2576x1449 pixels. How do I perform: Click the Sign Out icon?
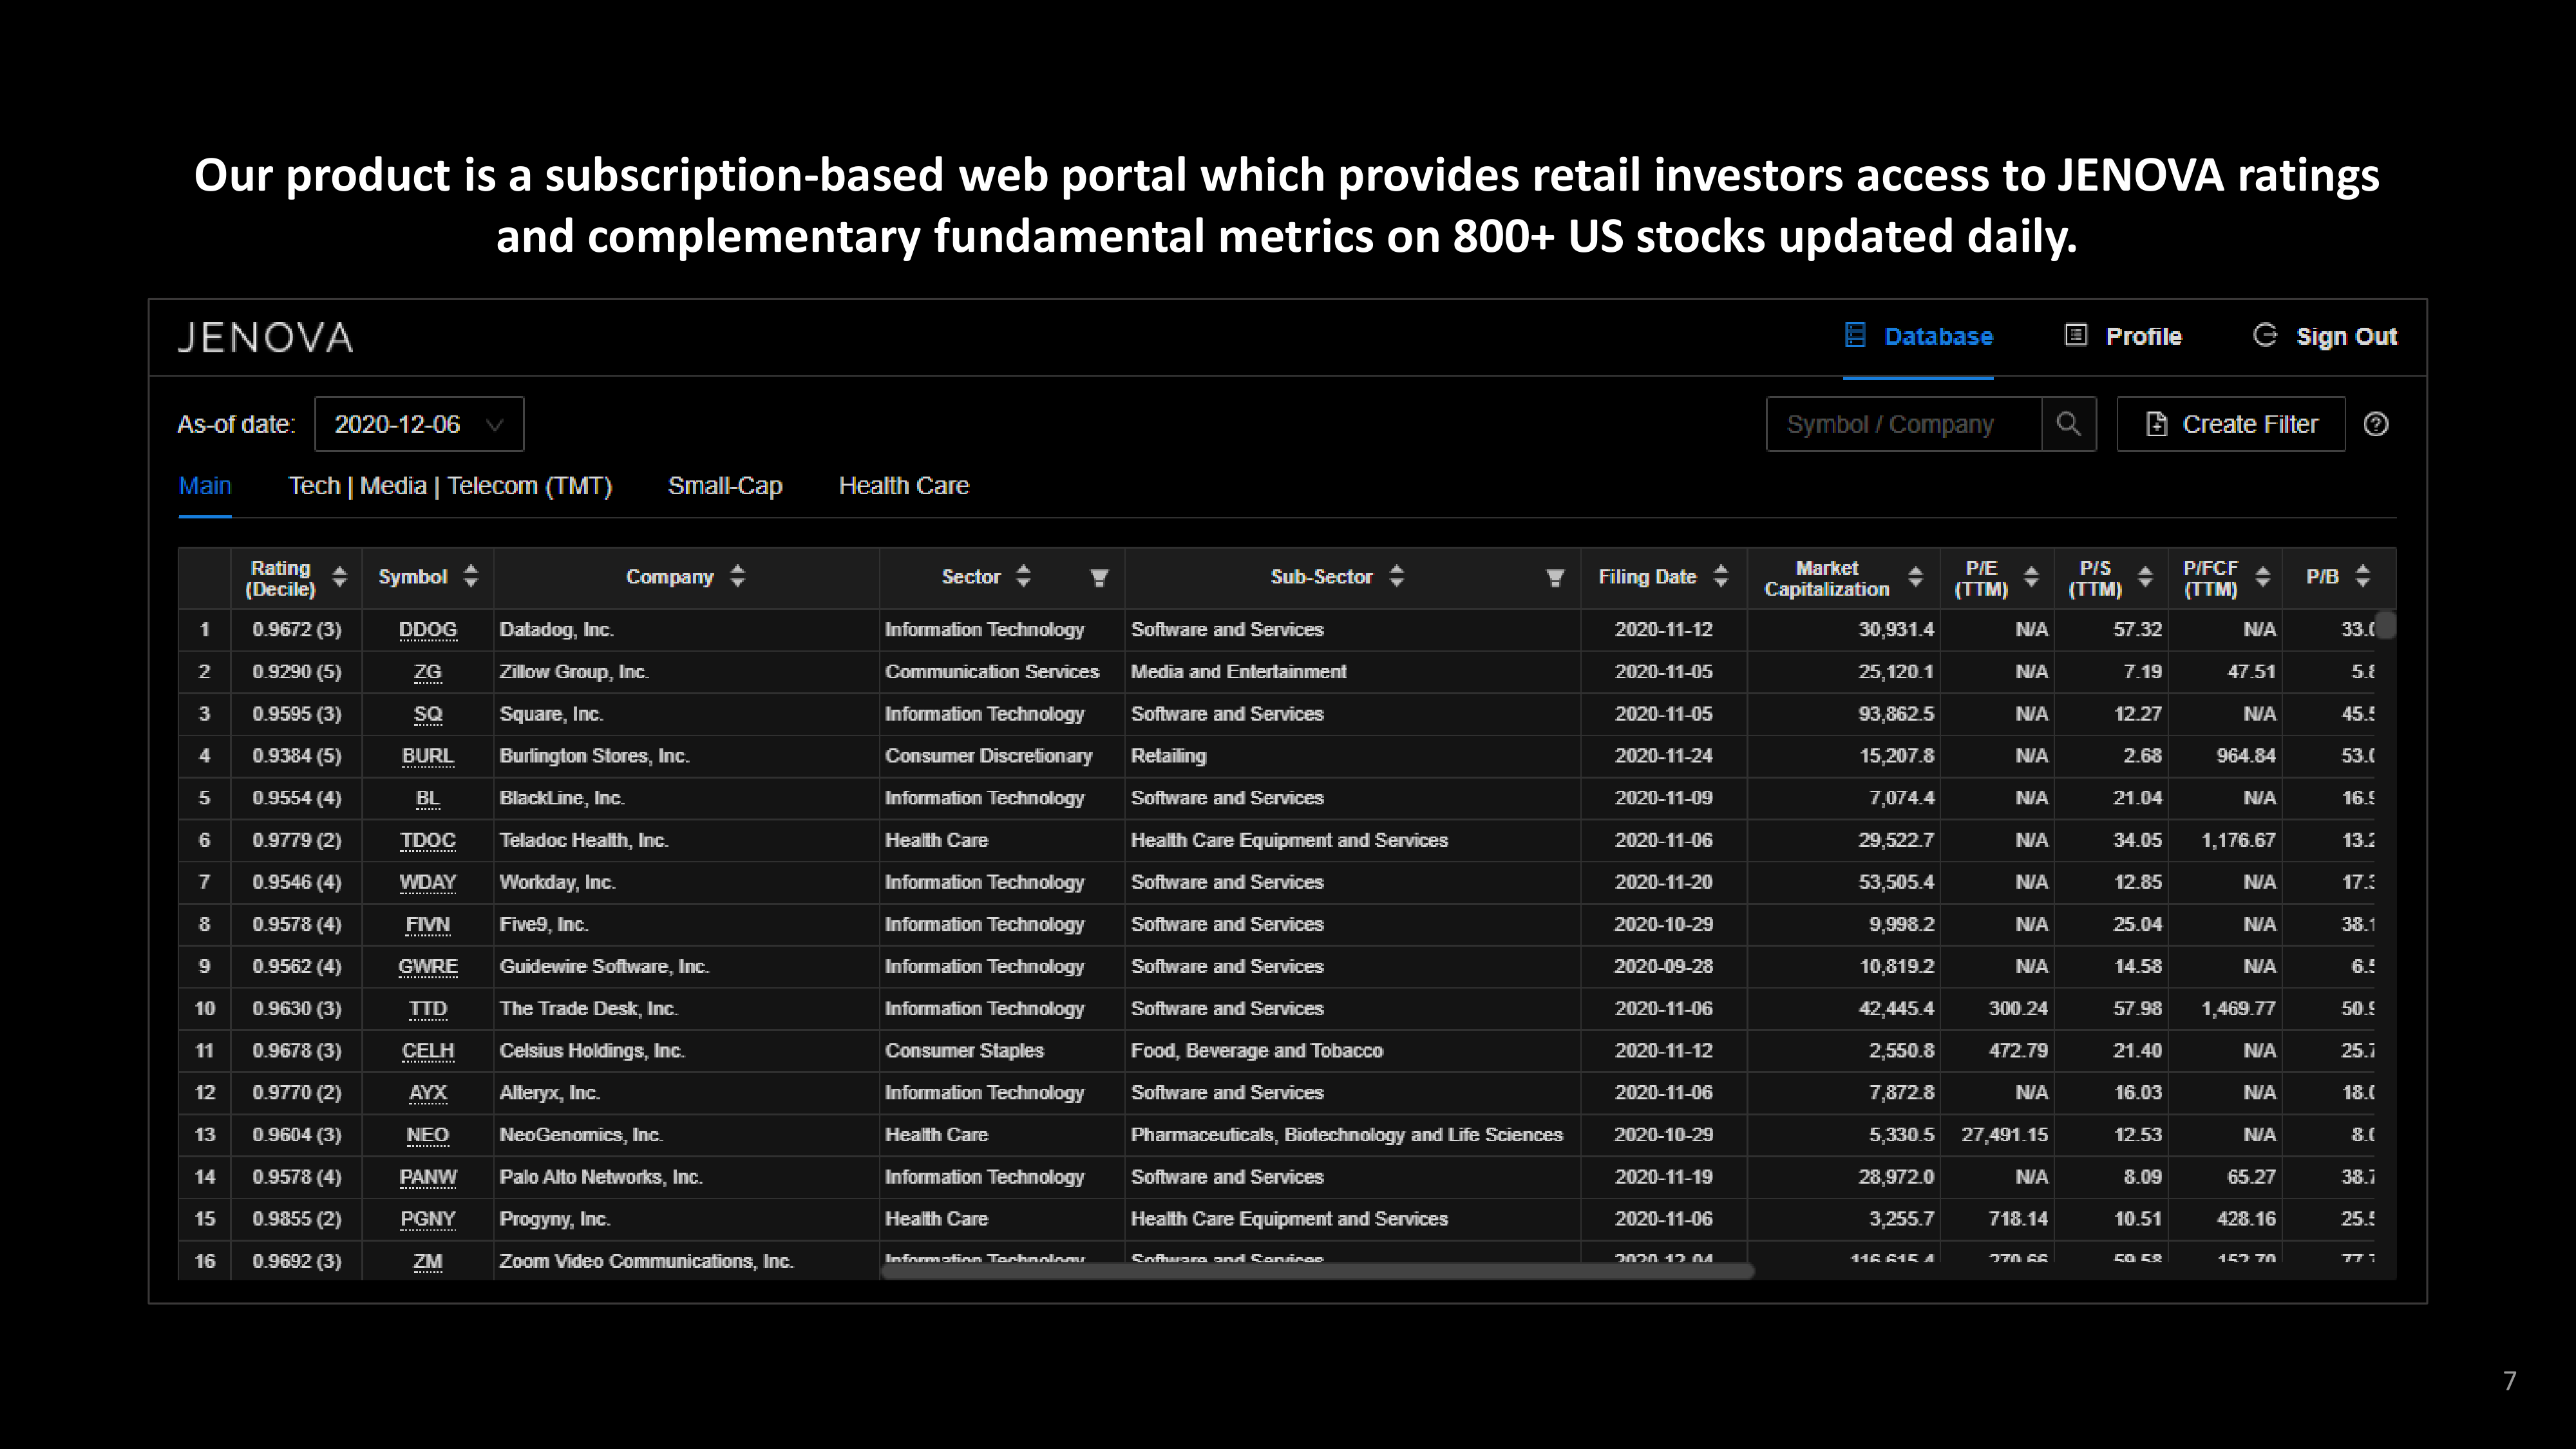click(2265, 335)
